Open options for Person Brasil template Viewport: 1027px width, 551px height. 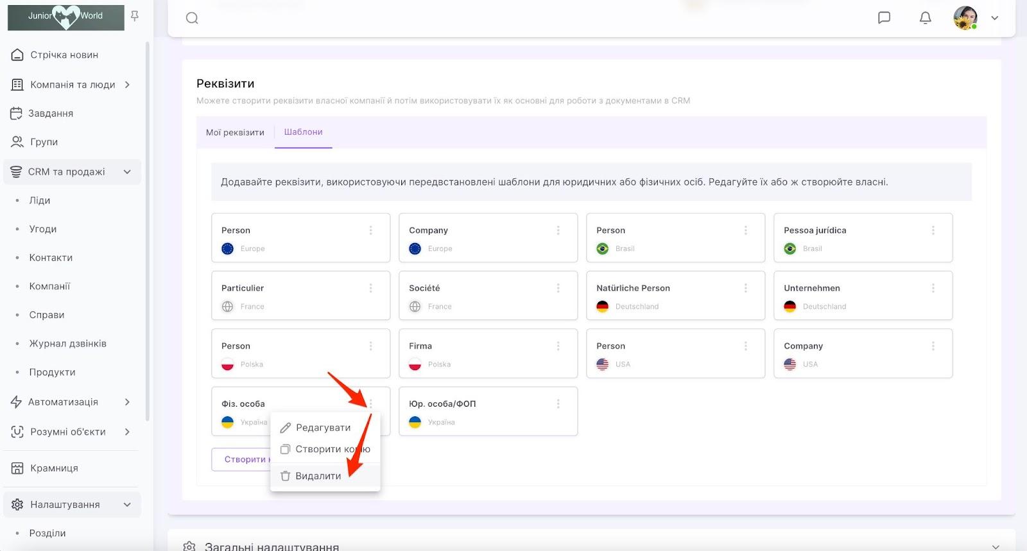coord(745,230)
